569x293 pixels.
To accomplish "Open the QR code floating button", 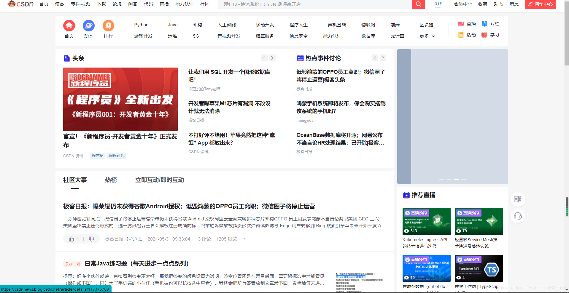I will pos(518,199).
